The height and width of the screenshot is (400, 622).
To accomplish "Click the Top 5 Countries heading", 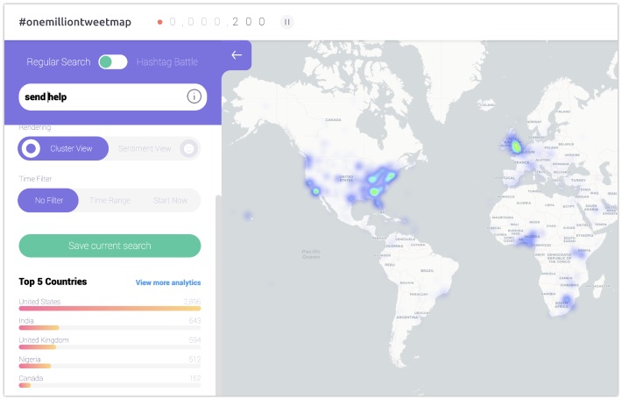I will click(53, 282).
